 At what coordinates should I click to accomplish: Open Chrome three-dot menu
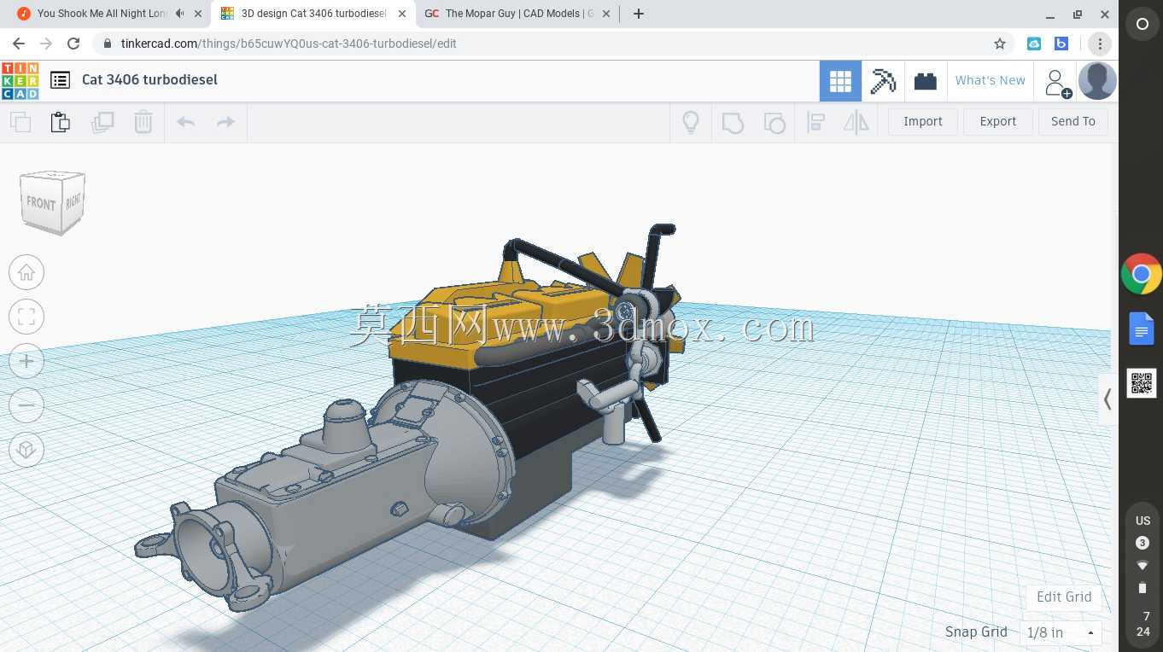point(1100,44)
